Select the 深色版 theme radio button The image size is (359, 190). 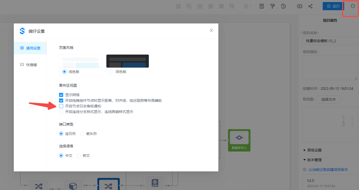tap(111, 72)
